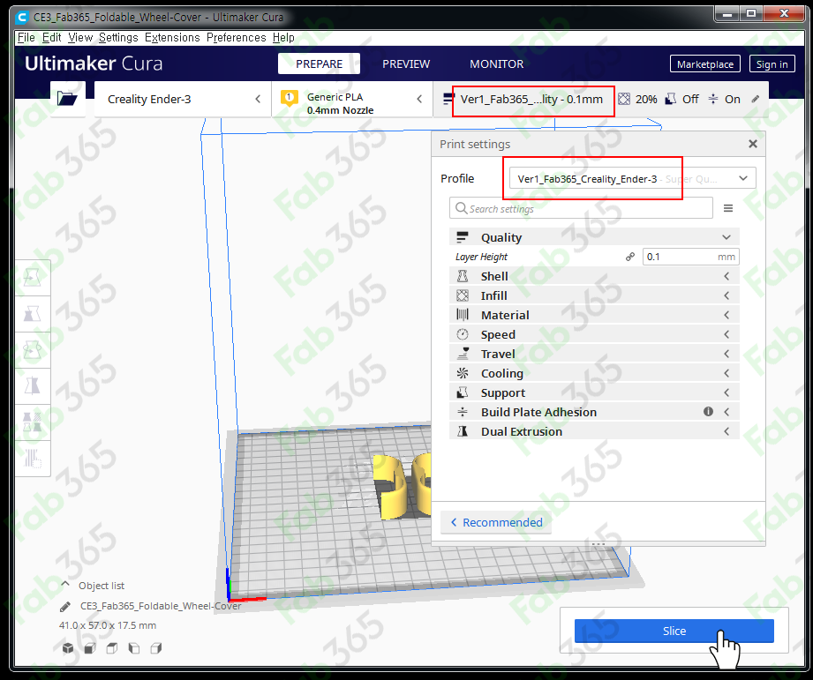Switch to the MONITOR stage

click(x=496, y=64)
